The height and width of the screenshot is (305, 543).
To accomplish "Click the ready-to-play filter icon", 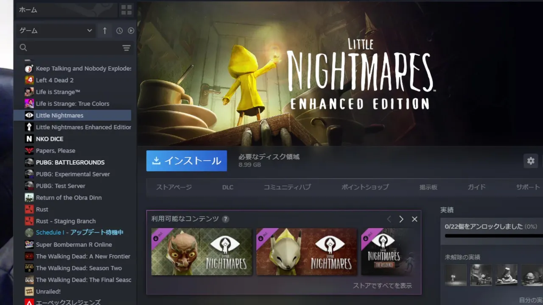I will pyautogui.click(x=131, y=30).
